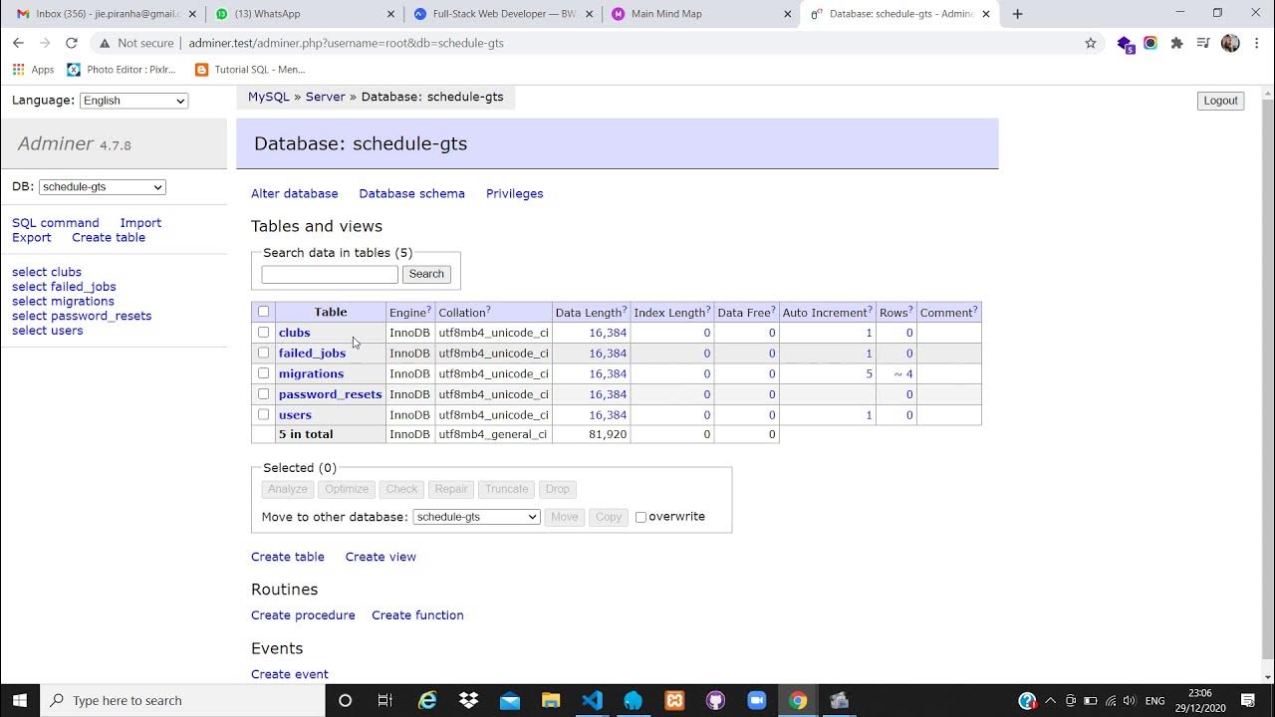The image size is (1275, 717).
Task: Open SQL command link in sidebar
Action: point(56,223)
